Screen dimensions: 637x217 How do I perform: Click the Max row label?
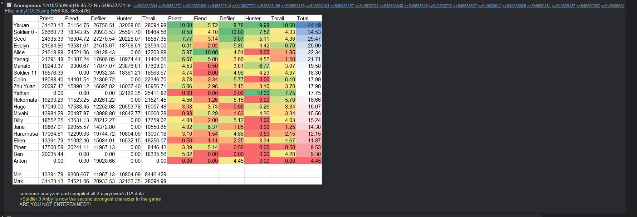click(18, 181)
